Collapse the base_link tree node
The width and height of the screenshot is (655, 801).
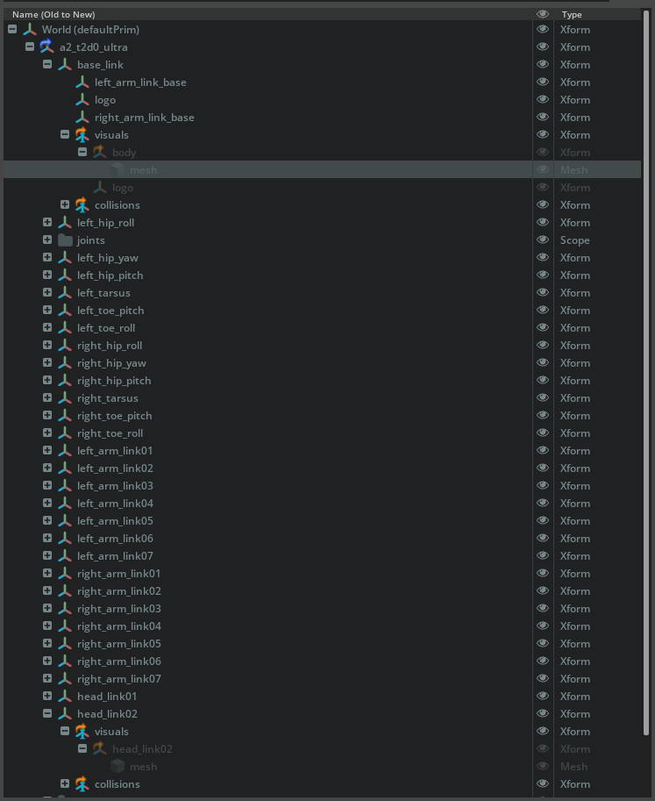47,65
